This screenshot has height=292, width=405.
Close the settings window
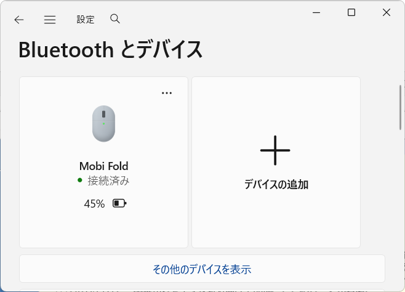pos(387,12)
